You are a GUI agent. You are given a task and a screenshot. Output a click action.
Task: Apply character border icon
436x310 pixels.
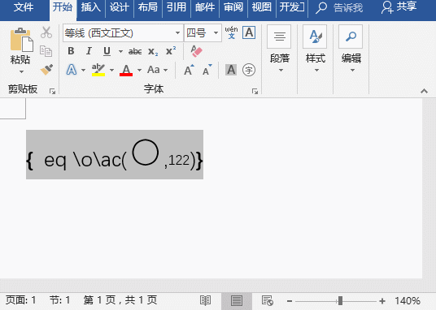[249, 32]
